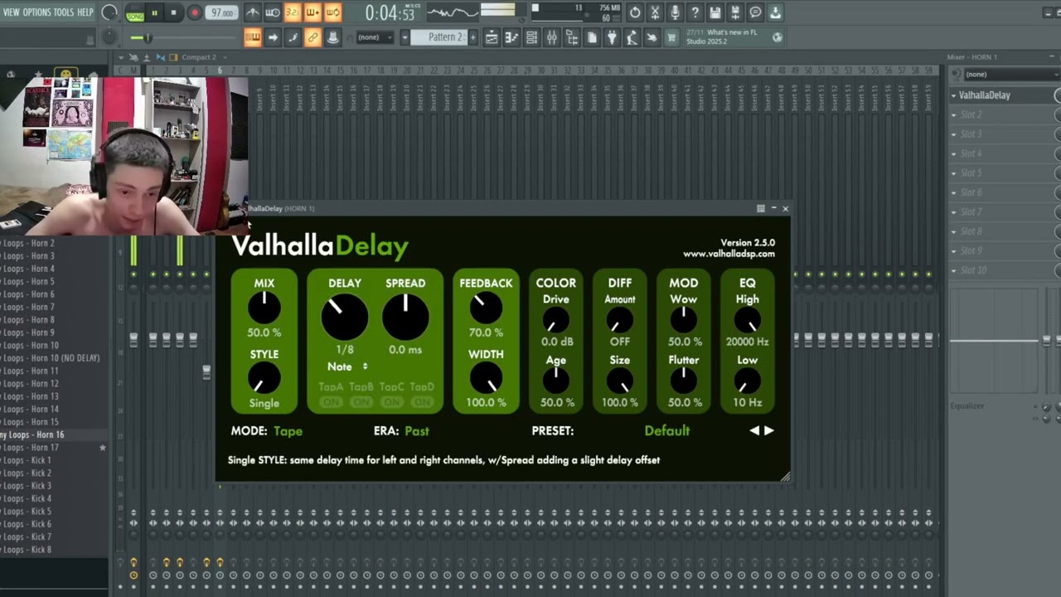Click the DELAY knob in ValhallaDelay
Image resolution: width=1061 pixels, height=597 pixels.
click(x=345, y=317)
